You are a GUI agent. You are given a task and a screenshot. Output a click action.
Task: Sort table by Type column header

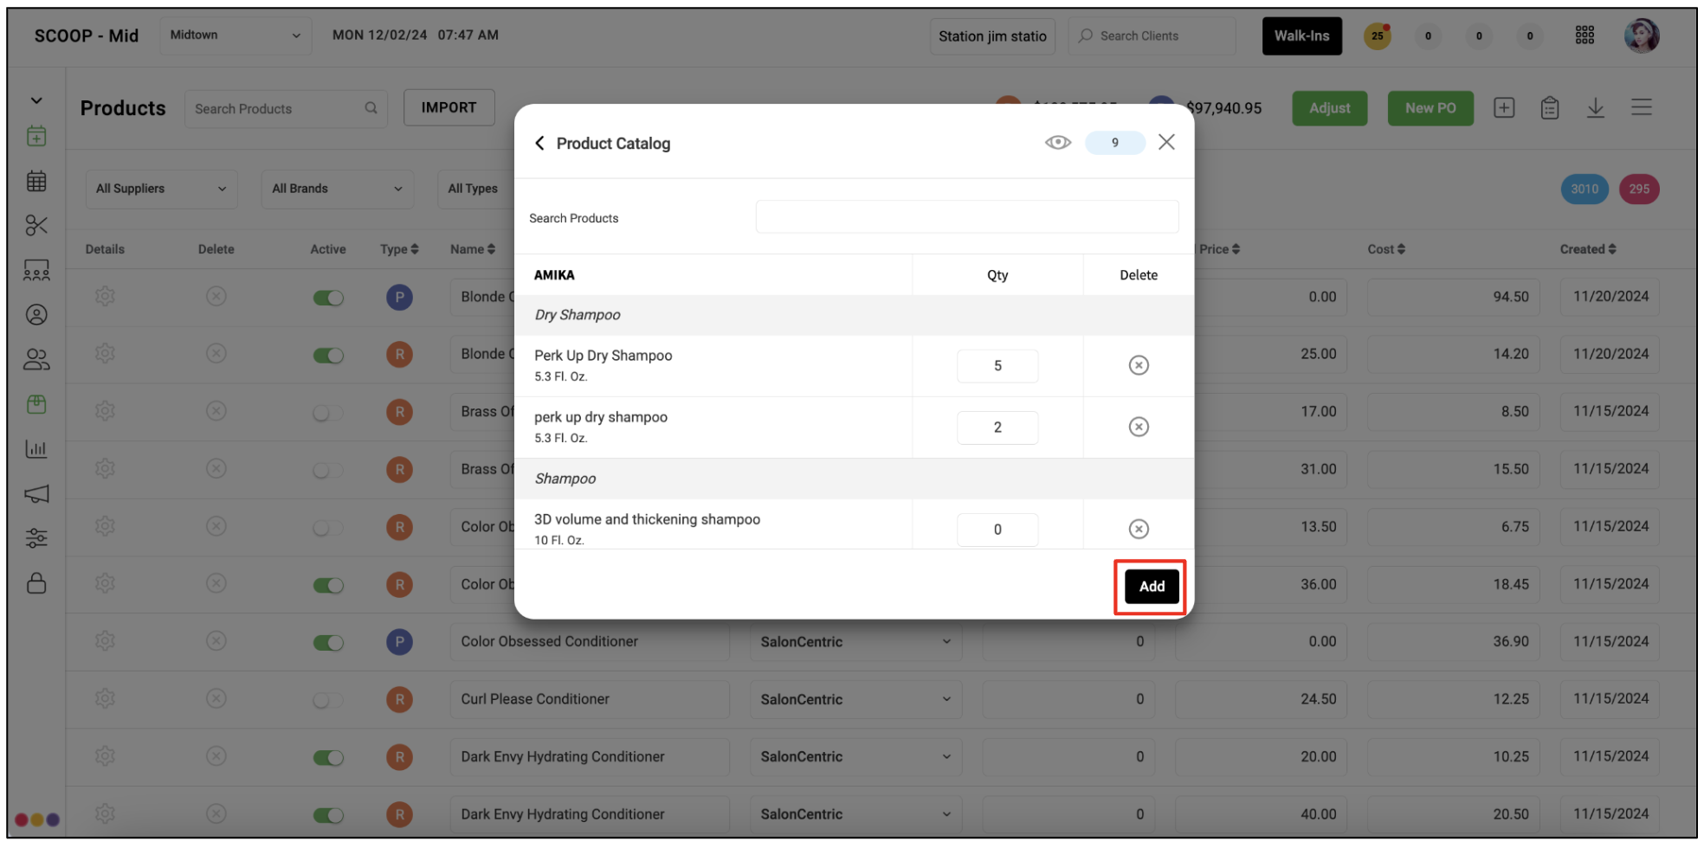(x=399, y=249)
